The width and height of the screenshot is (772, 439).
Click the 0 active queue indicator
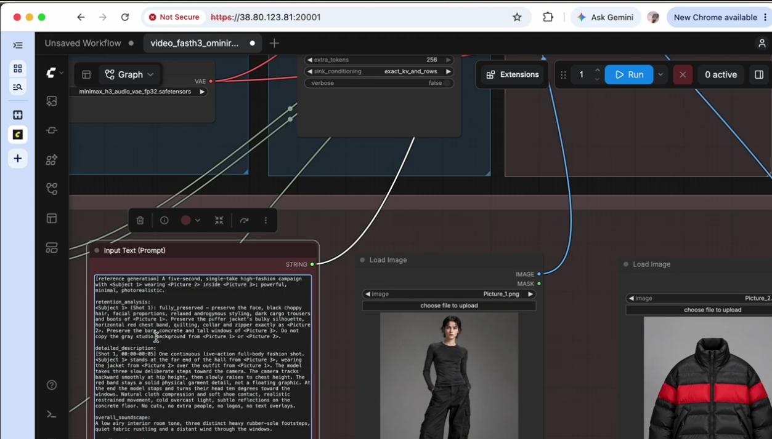point(721,74)
